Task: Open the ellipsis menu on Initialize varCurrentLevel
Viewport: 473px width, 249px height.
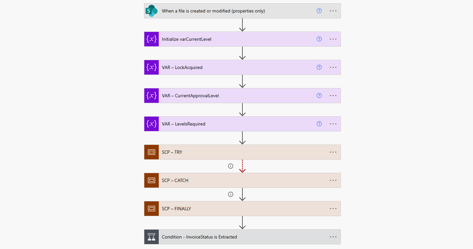Action: coord(333,39)
